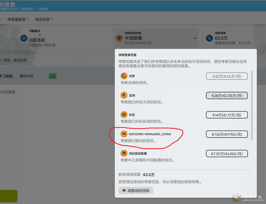Click 伊超 - 青训主管 text
The image size is (266, 204).
point(15,60)
